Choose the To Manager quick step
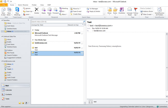The height and width of the screenshot is (108, 168). [92, 9]
